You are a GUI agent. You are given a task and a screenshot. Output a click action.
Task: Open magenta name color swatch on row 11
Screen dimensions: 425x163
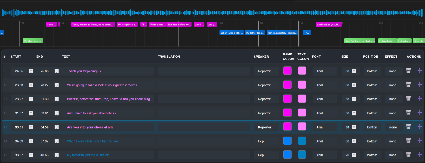pos(287,99)
